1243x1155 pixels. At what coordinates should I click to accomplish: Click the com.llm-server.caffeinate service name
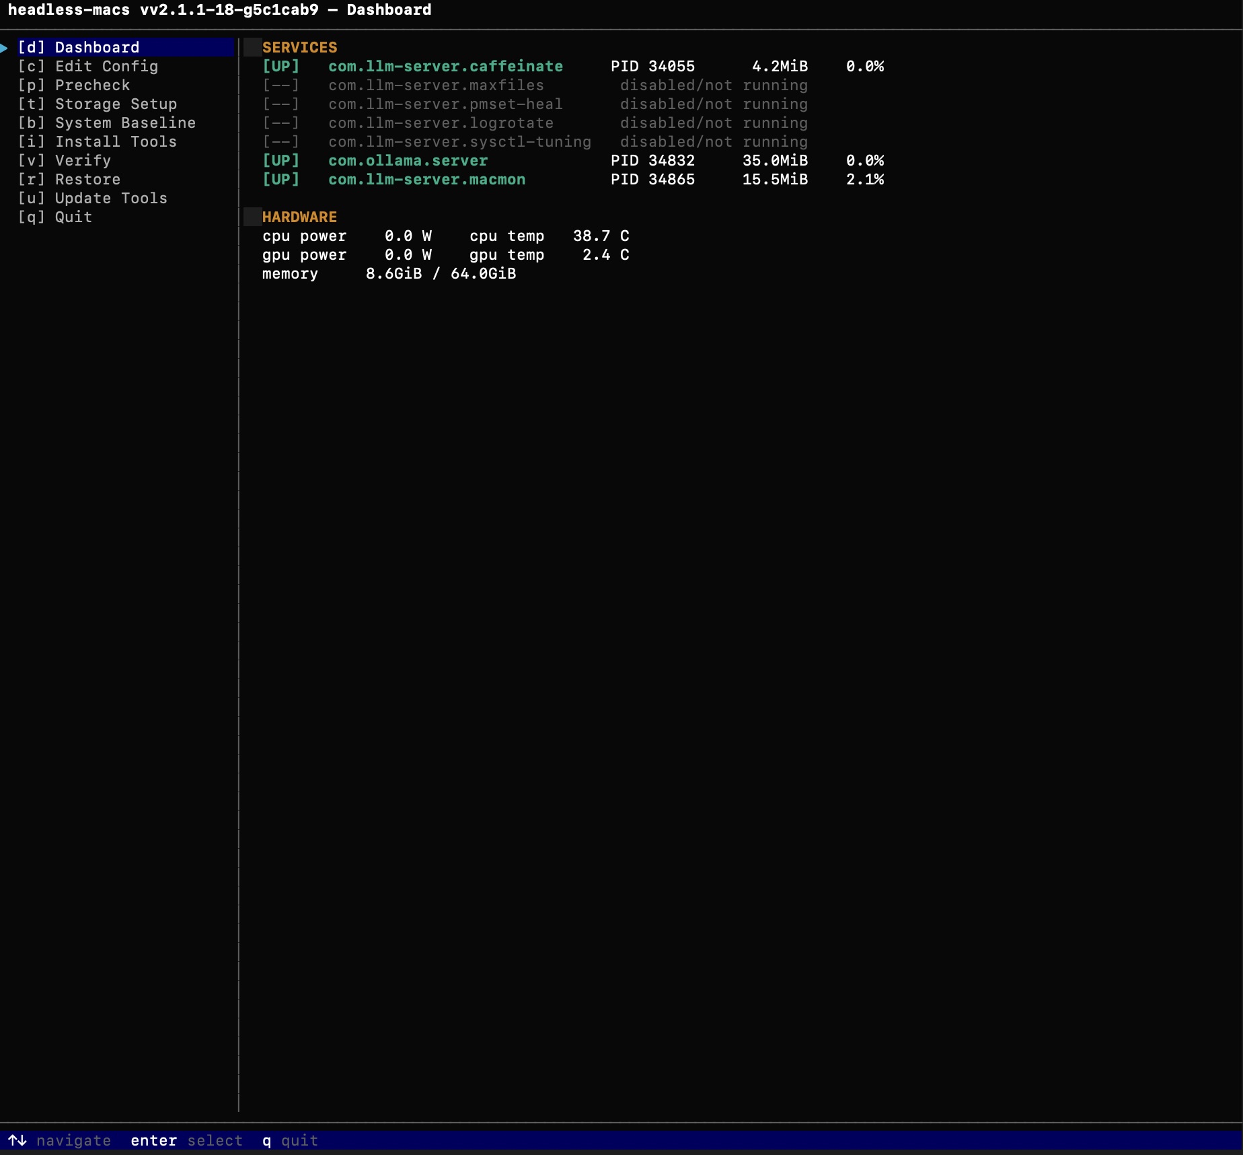(x=446, y=66)
